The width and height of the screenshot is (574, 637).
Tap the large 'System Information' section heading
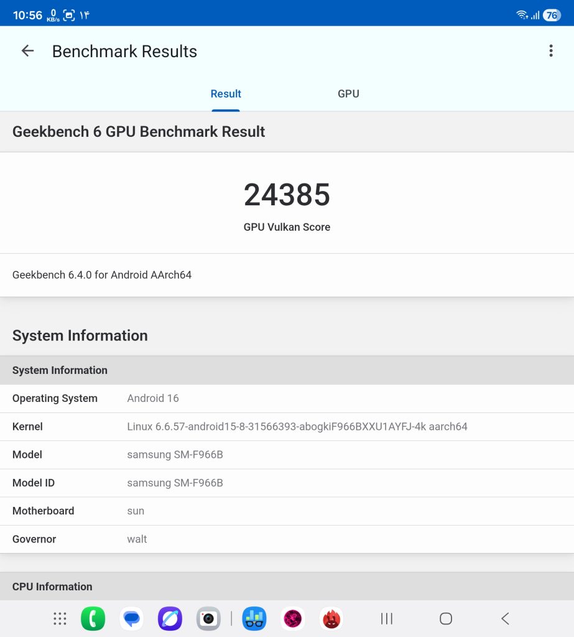80,335
